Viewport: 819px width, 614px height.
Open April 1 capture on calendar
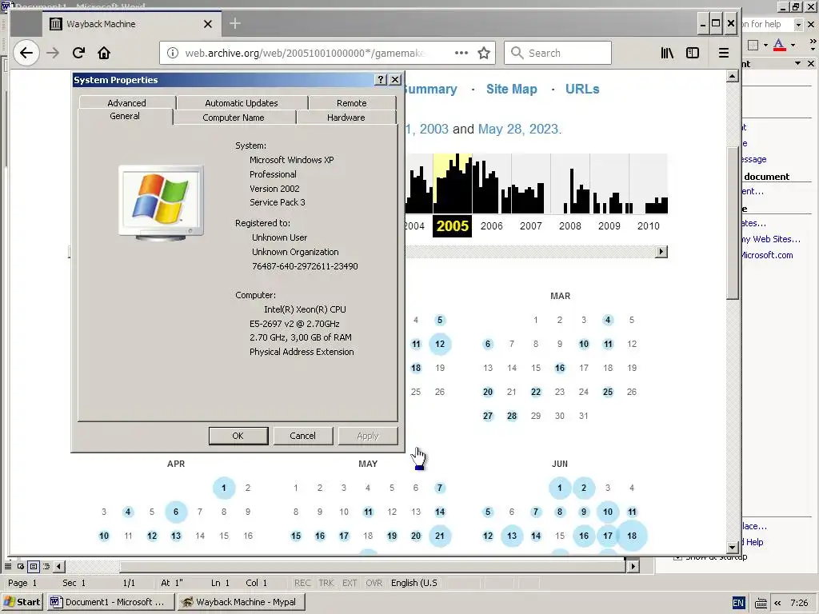click(224, 488)
